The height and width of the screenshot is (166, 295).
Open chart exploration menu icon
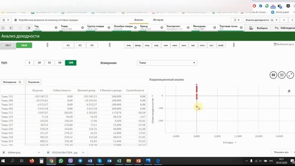(x=282, y=75)
